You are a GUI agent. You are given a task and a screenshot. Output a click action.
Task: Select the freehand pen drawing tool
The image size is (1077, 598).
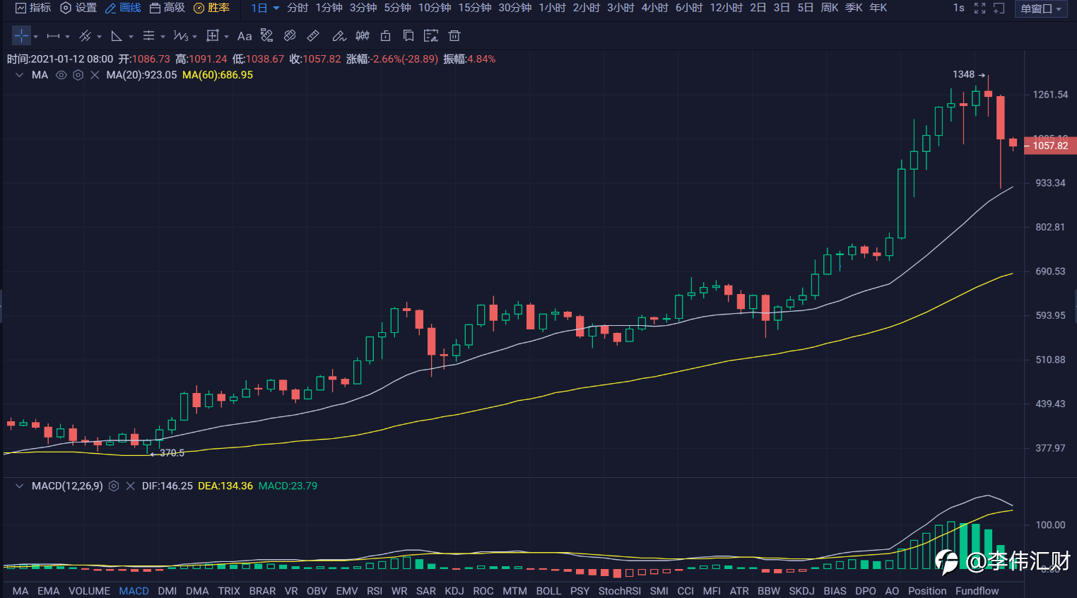[x=339, y=35]
